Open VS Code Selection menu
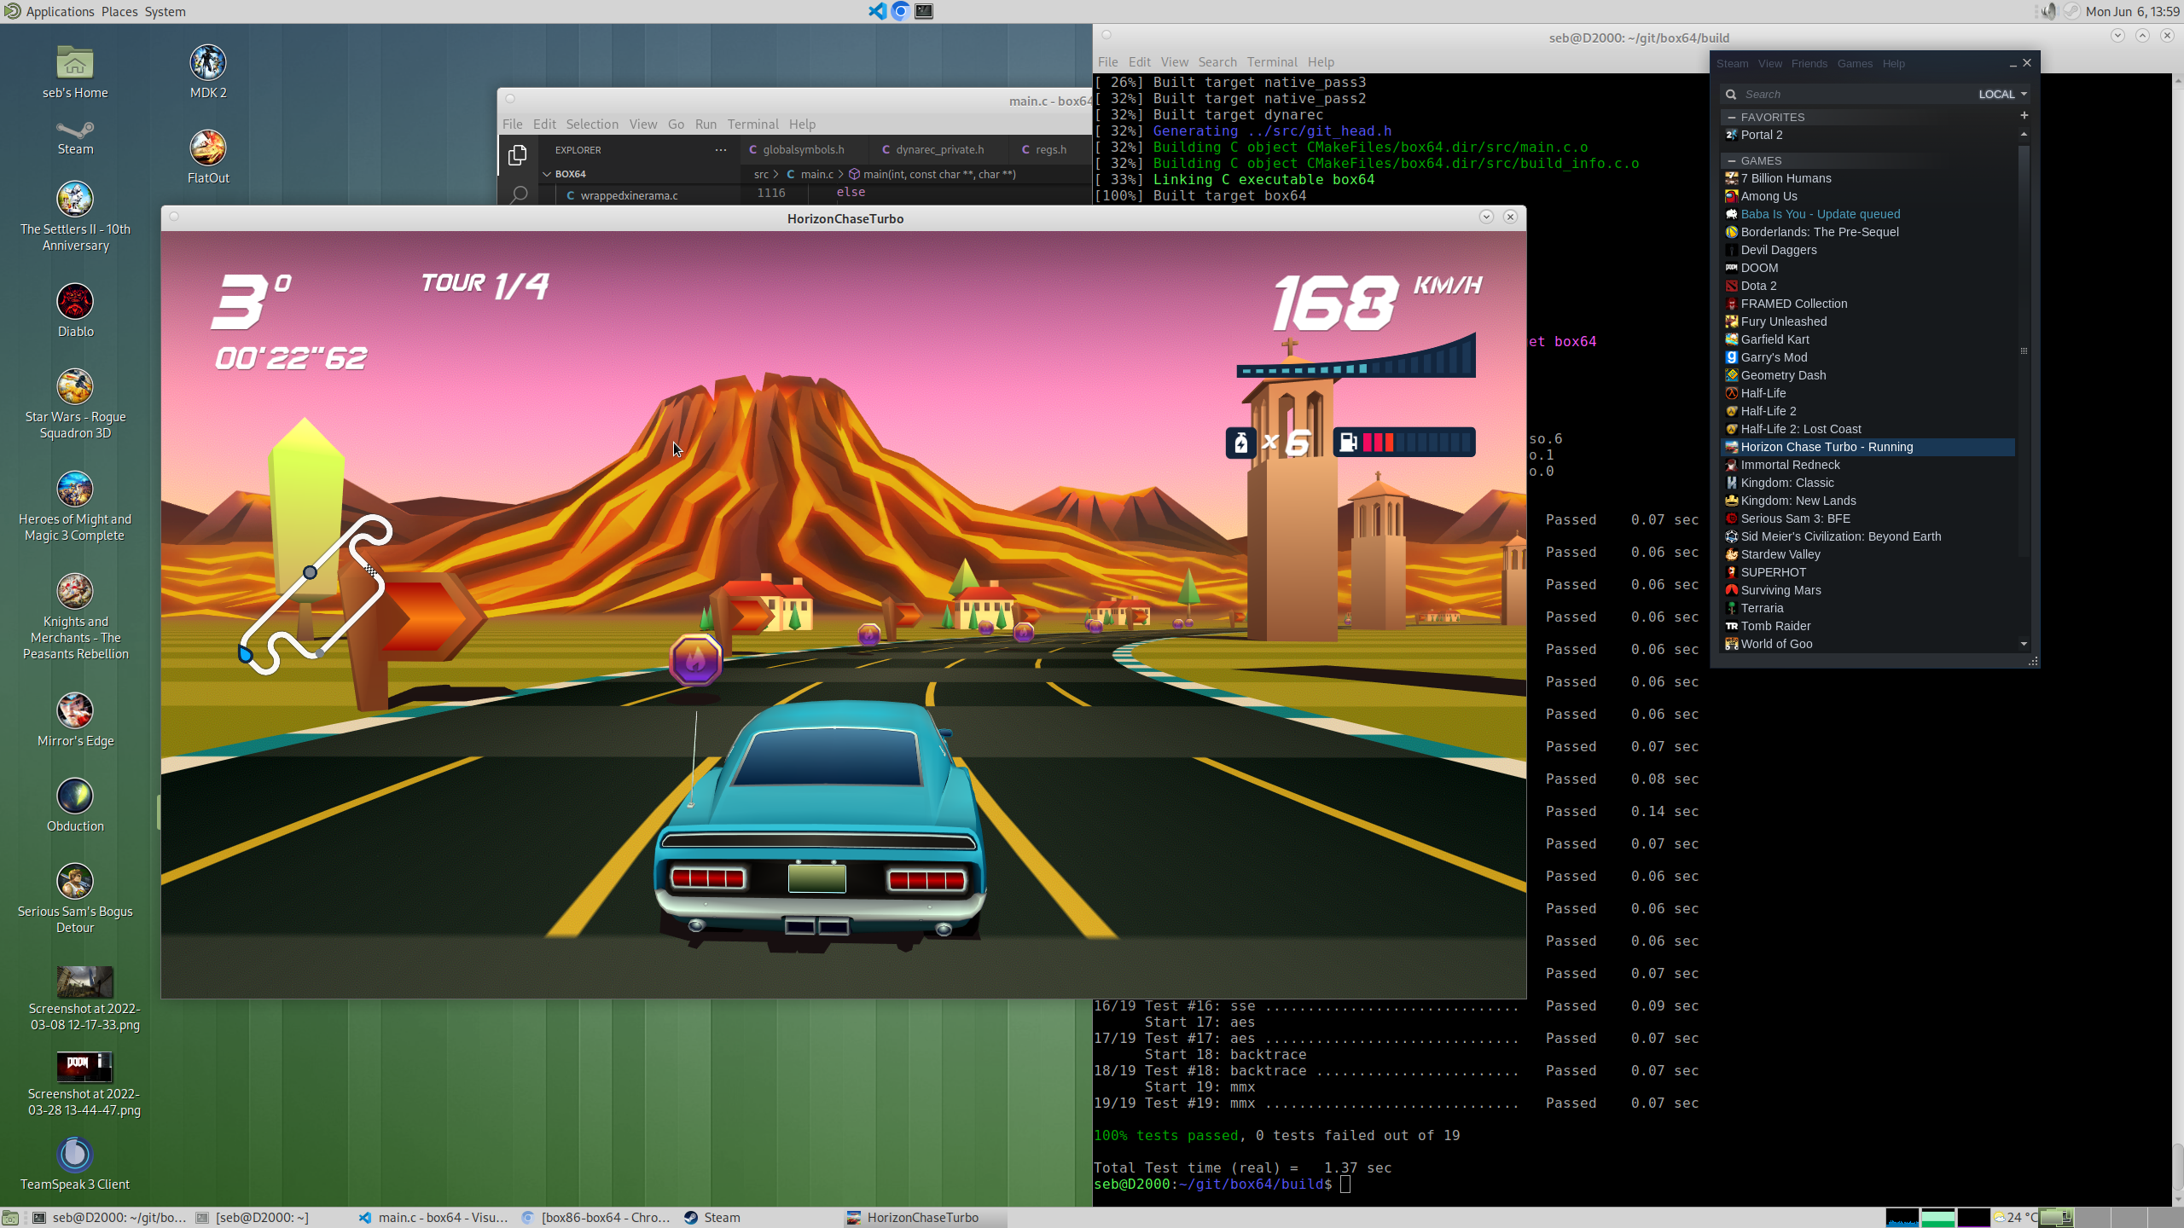 [x=592, y=125]
